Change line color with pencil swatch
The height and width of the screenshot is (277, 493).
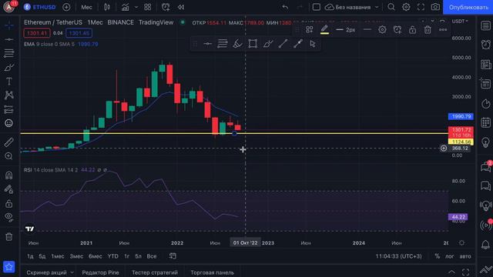coord(324,29)
